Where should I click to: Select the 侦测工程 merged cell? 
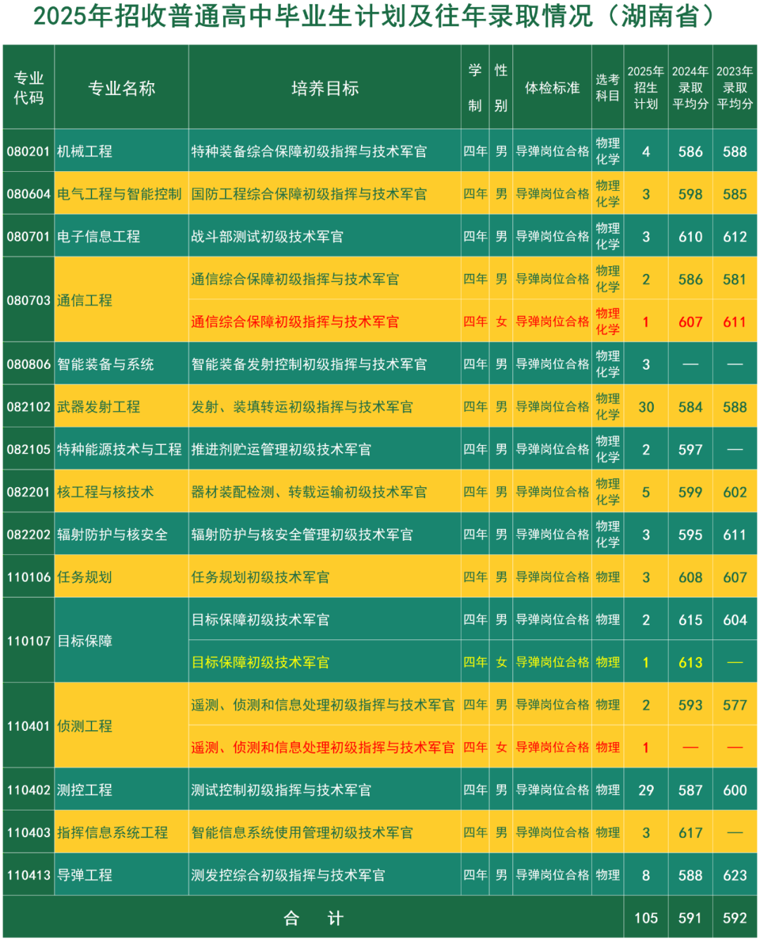click(122, 726)
